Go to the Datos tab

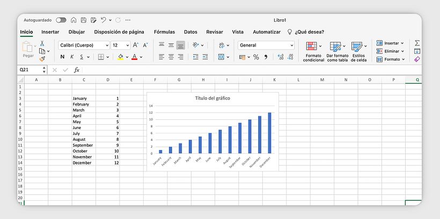click(x=190, y=32)
